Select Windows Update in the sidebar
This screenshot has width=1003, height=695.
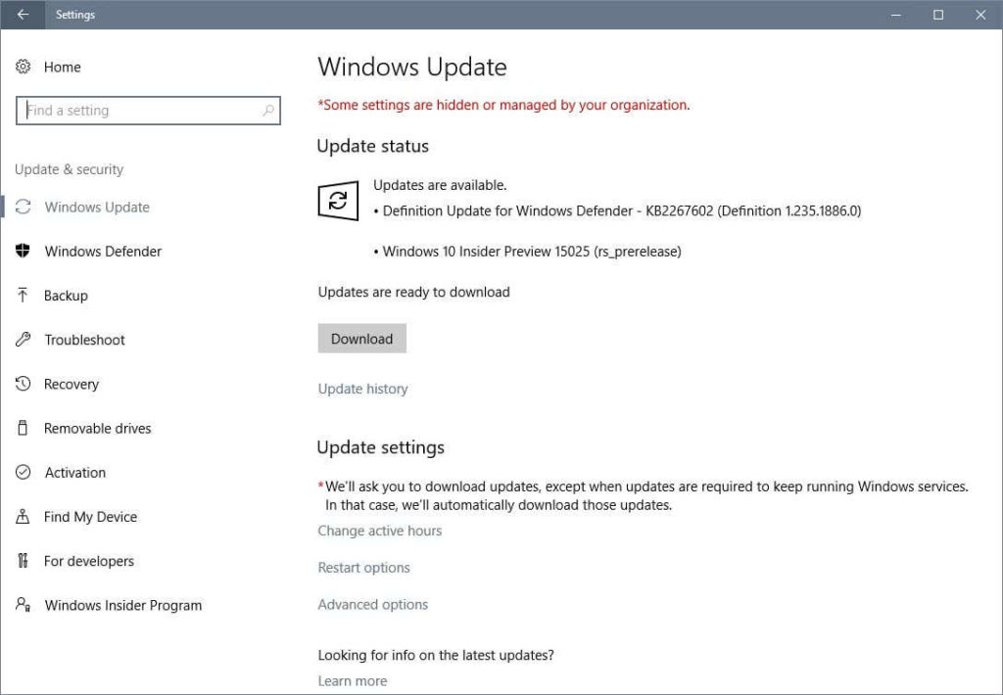point(96,208)
